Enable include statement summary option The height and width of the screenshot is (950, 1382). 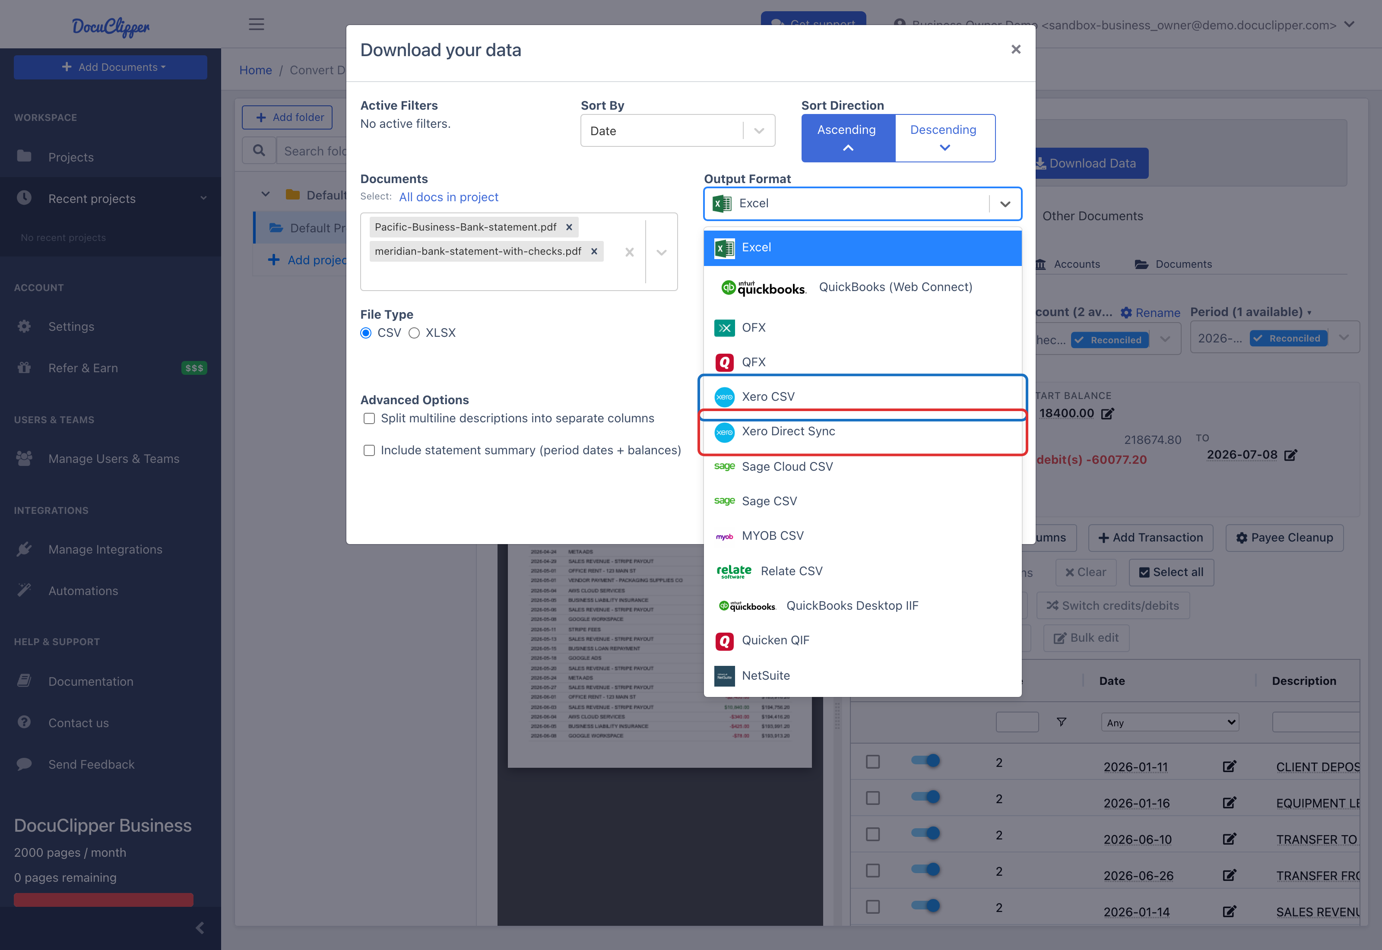pyautogui.click(x=369, y=450)
